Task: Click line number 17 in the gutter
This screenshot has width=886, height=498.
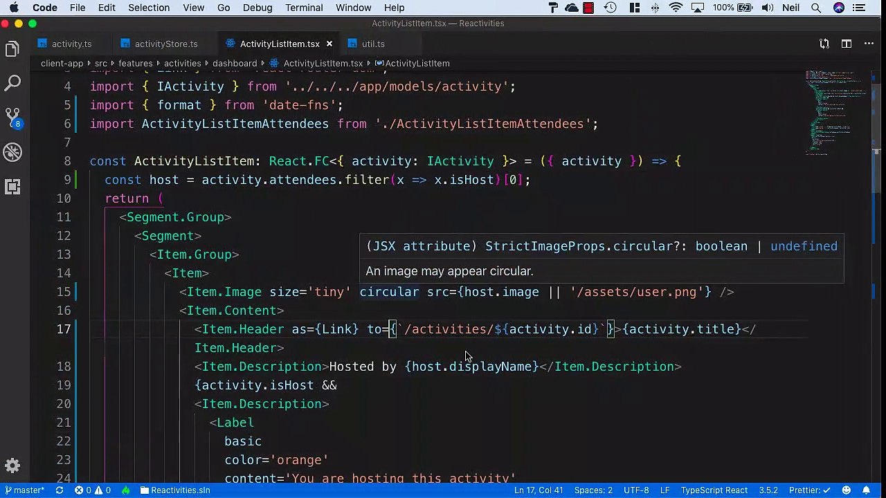Action: click(64, 329)
